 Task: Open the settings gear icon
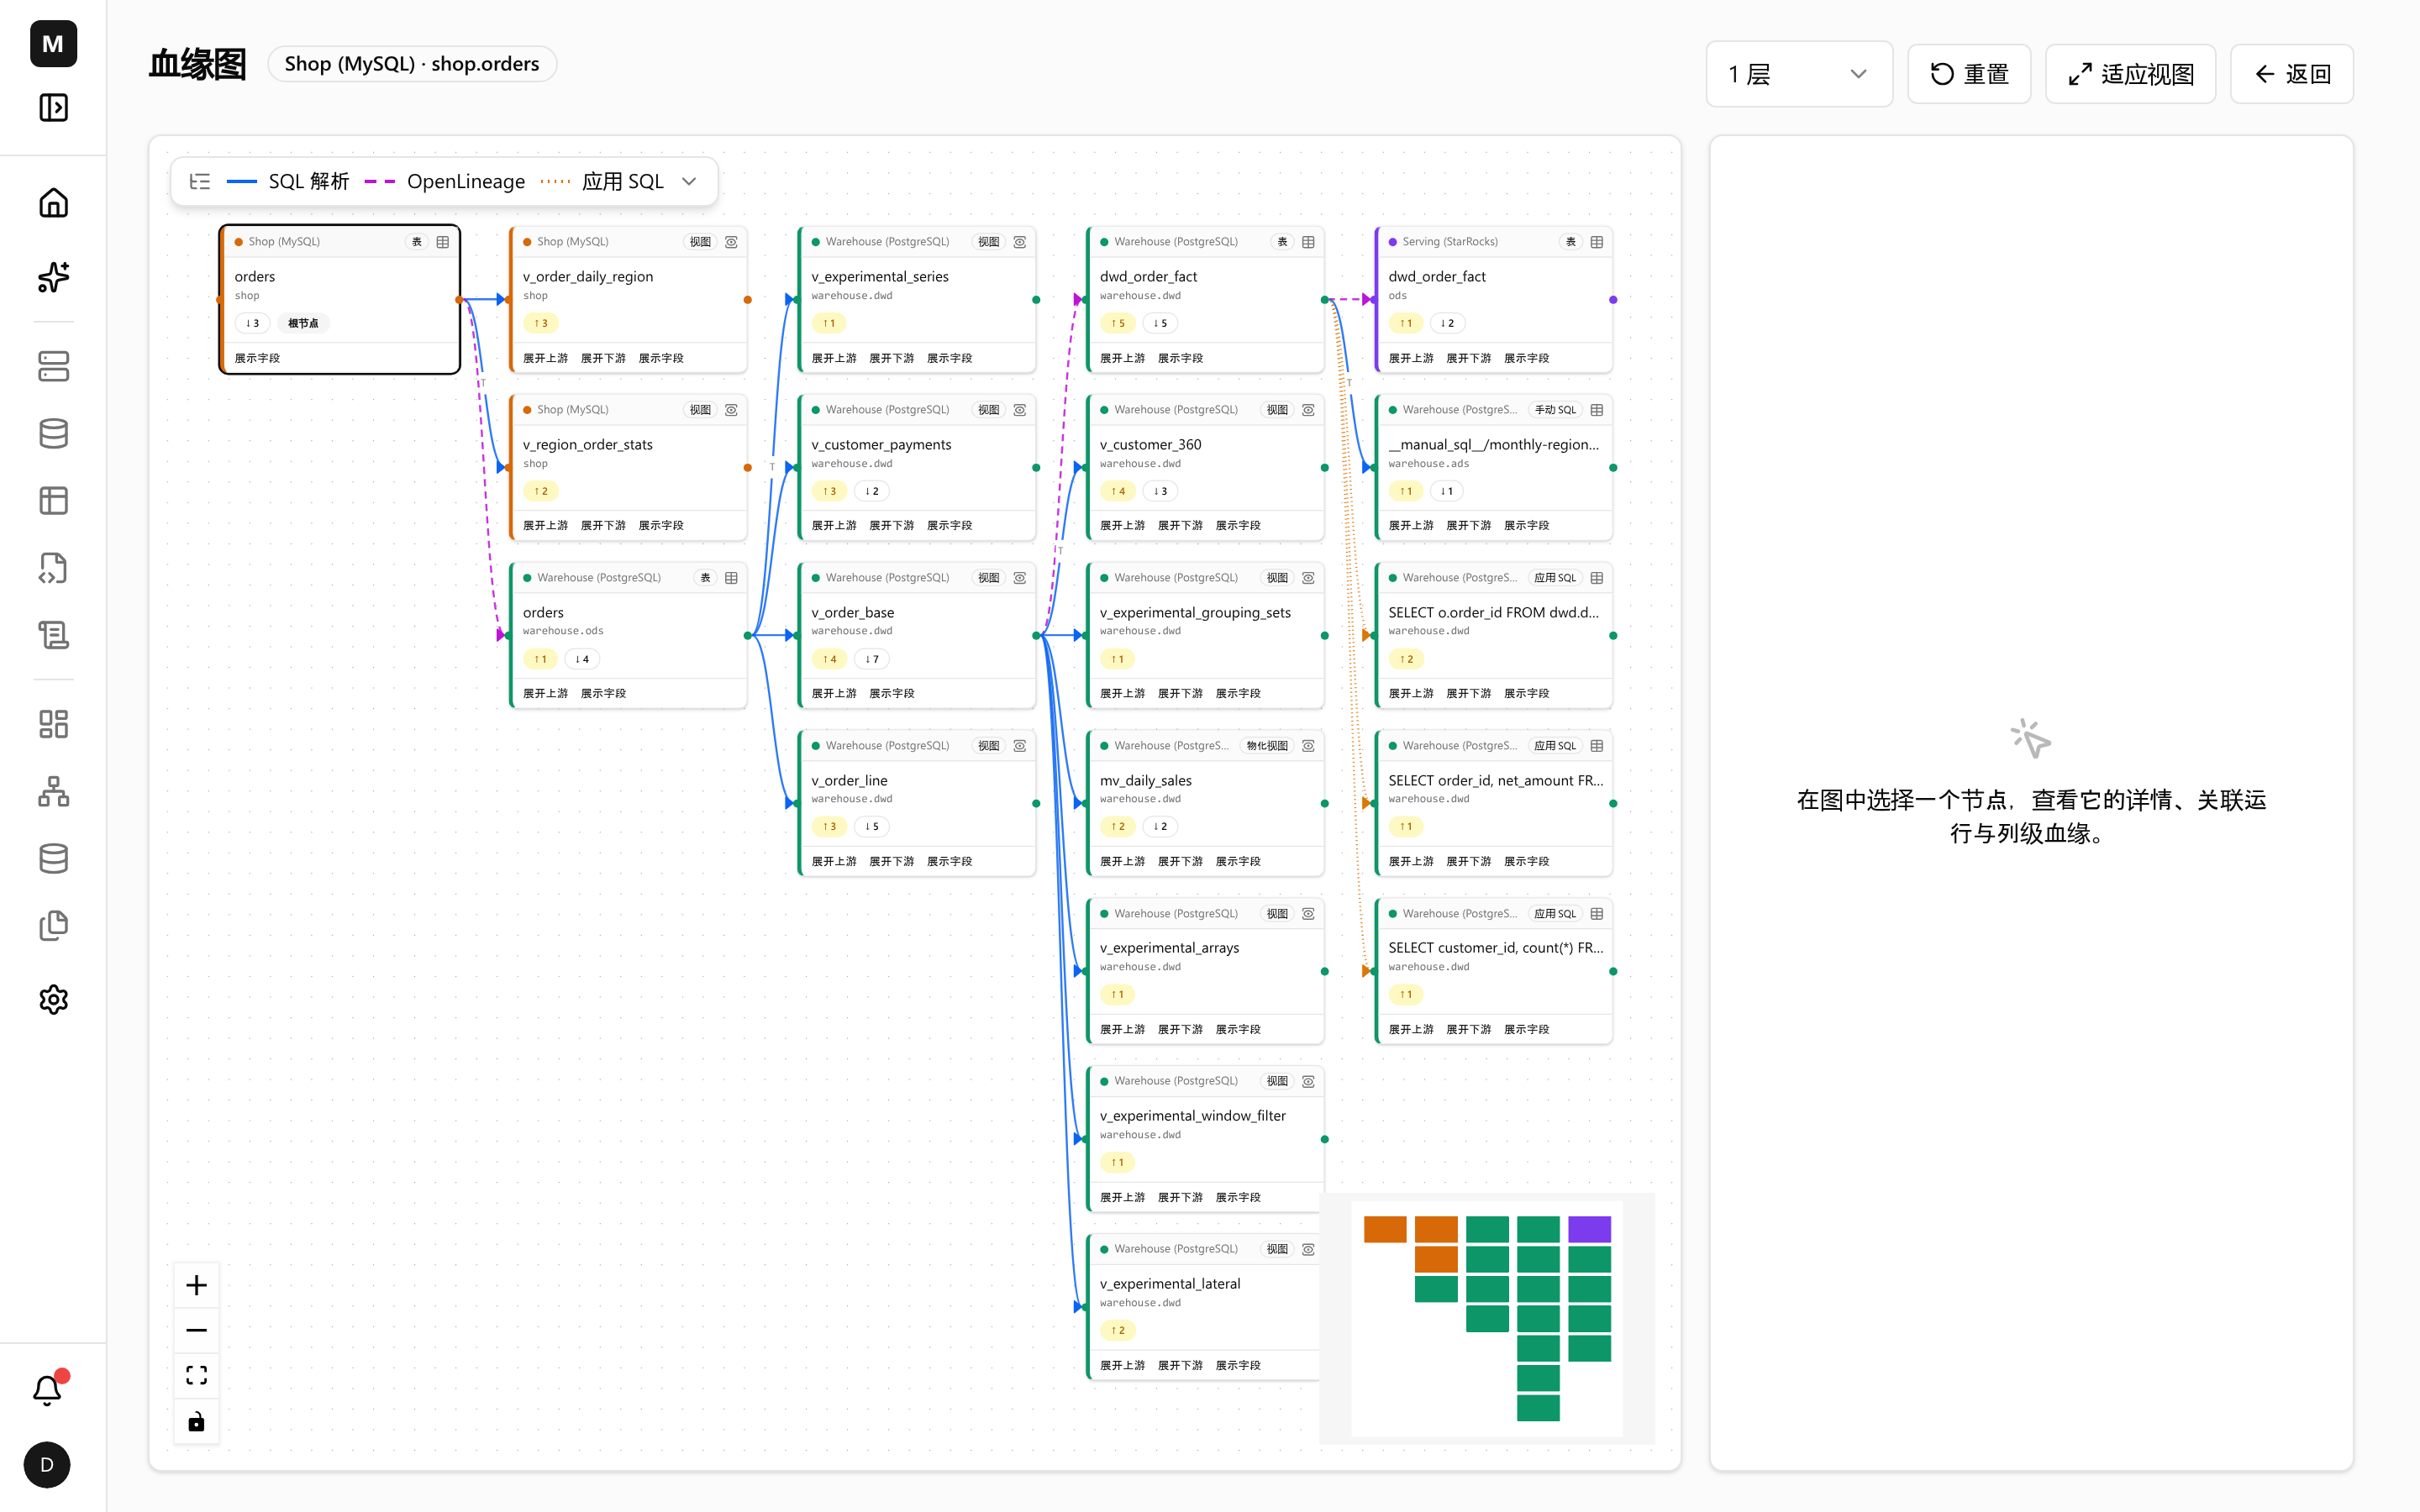pos(53,999)
